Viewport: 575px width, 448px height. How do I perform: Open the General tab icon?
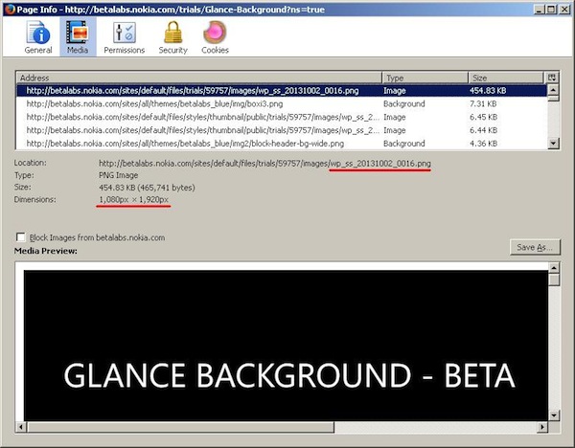[x=38, y=37]
